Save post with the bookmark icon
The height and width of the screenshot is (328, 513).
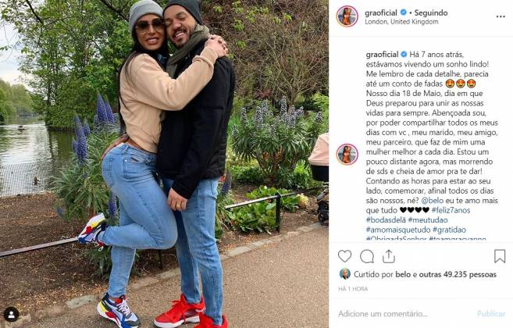(500, 256)
